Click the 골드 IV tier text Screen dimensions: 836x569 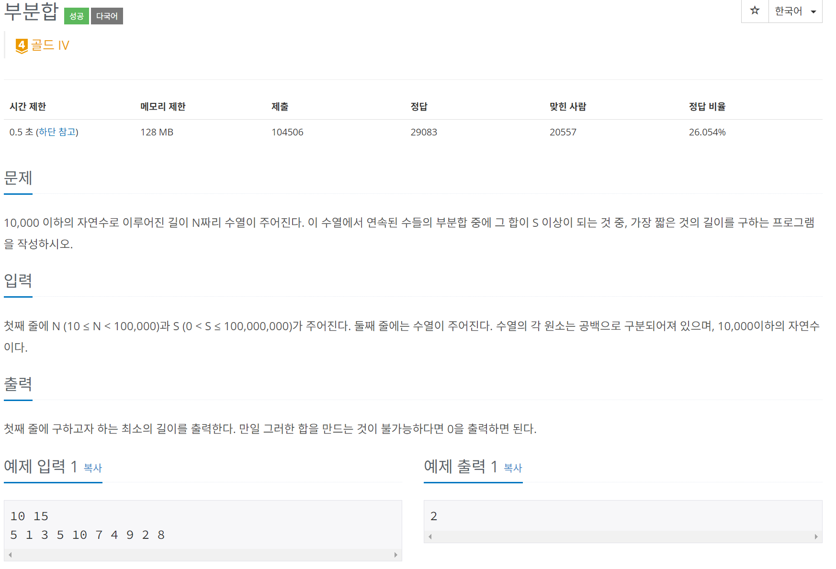[x=50, y=45]
